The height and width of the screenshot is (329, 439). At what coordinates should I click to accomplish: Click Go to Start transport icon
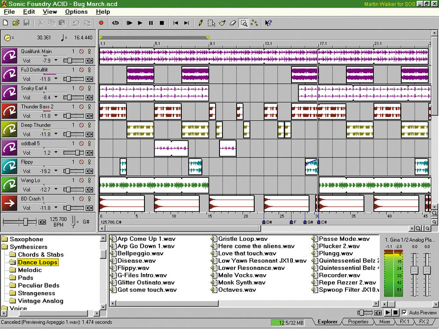[176, 23]
